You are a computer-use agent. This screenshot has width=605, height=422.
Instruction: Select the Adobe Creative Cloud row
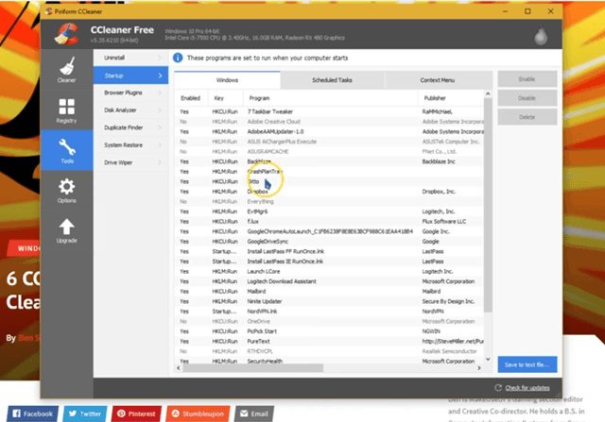(x=330, y=122)
